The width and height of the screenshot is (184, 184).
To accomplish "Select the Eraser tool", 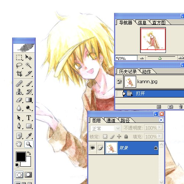I will pyautogui.click(x=19, y=100).
